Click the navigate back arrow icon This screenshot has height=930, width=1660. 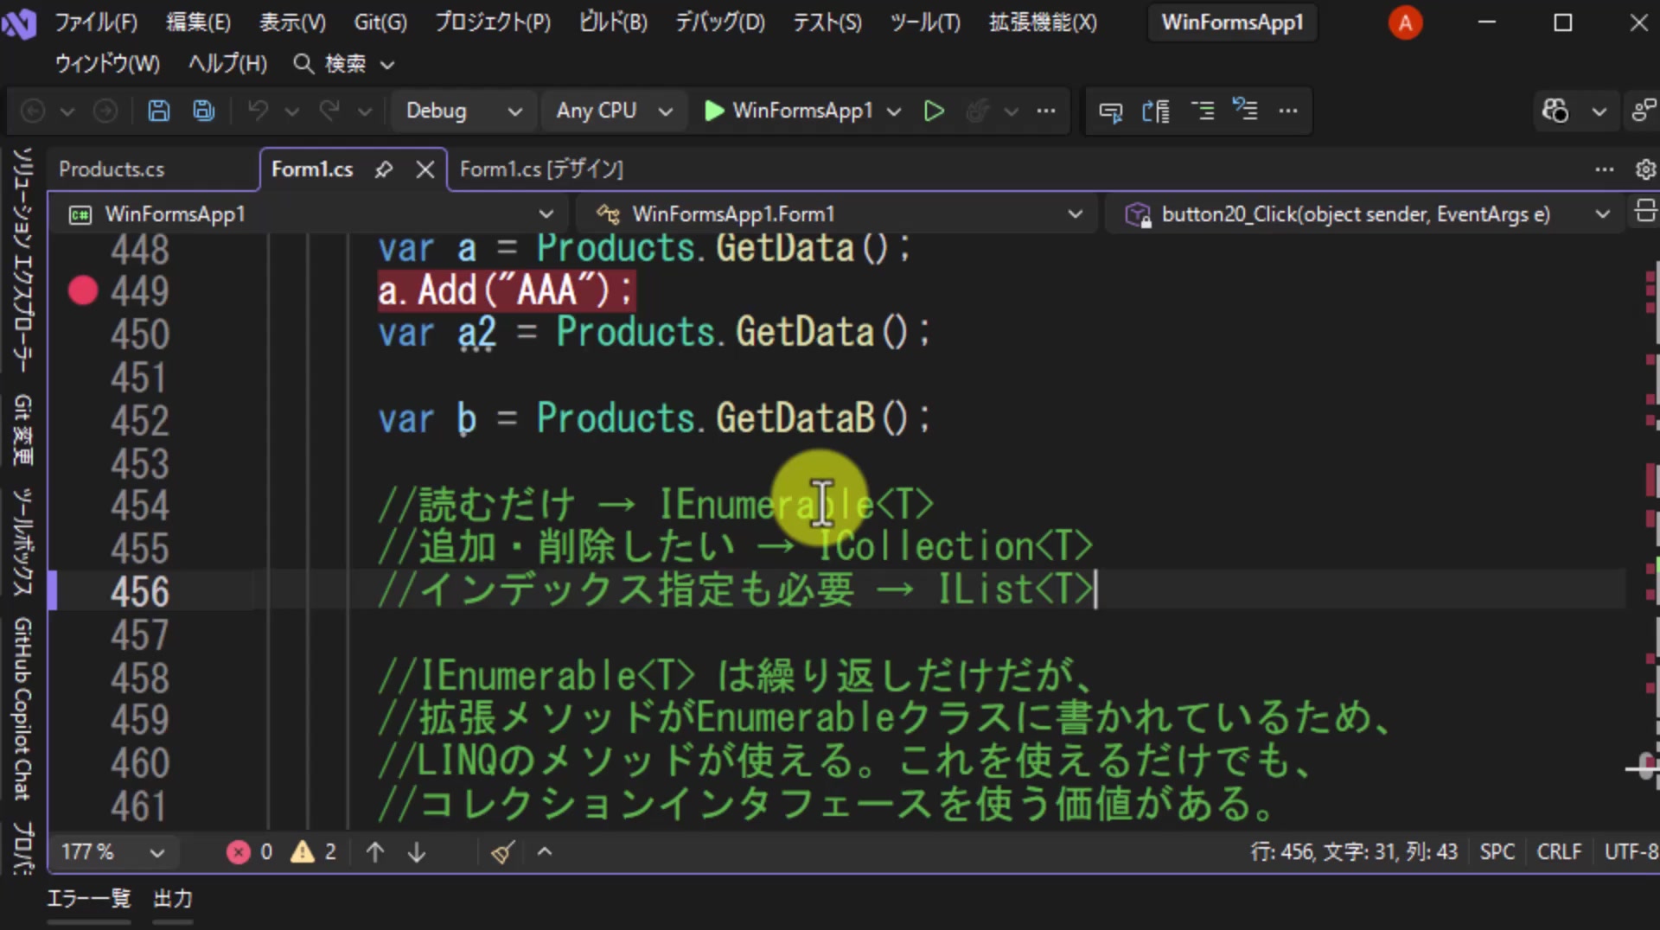click(x=33, y=111)
